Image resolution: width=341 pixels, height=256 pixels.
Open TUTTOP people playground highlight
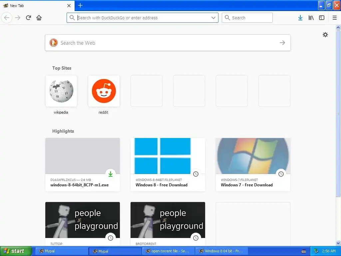tap(83, 224)
